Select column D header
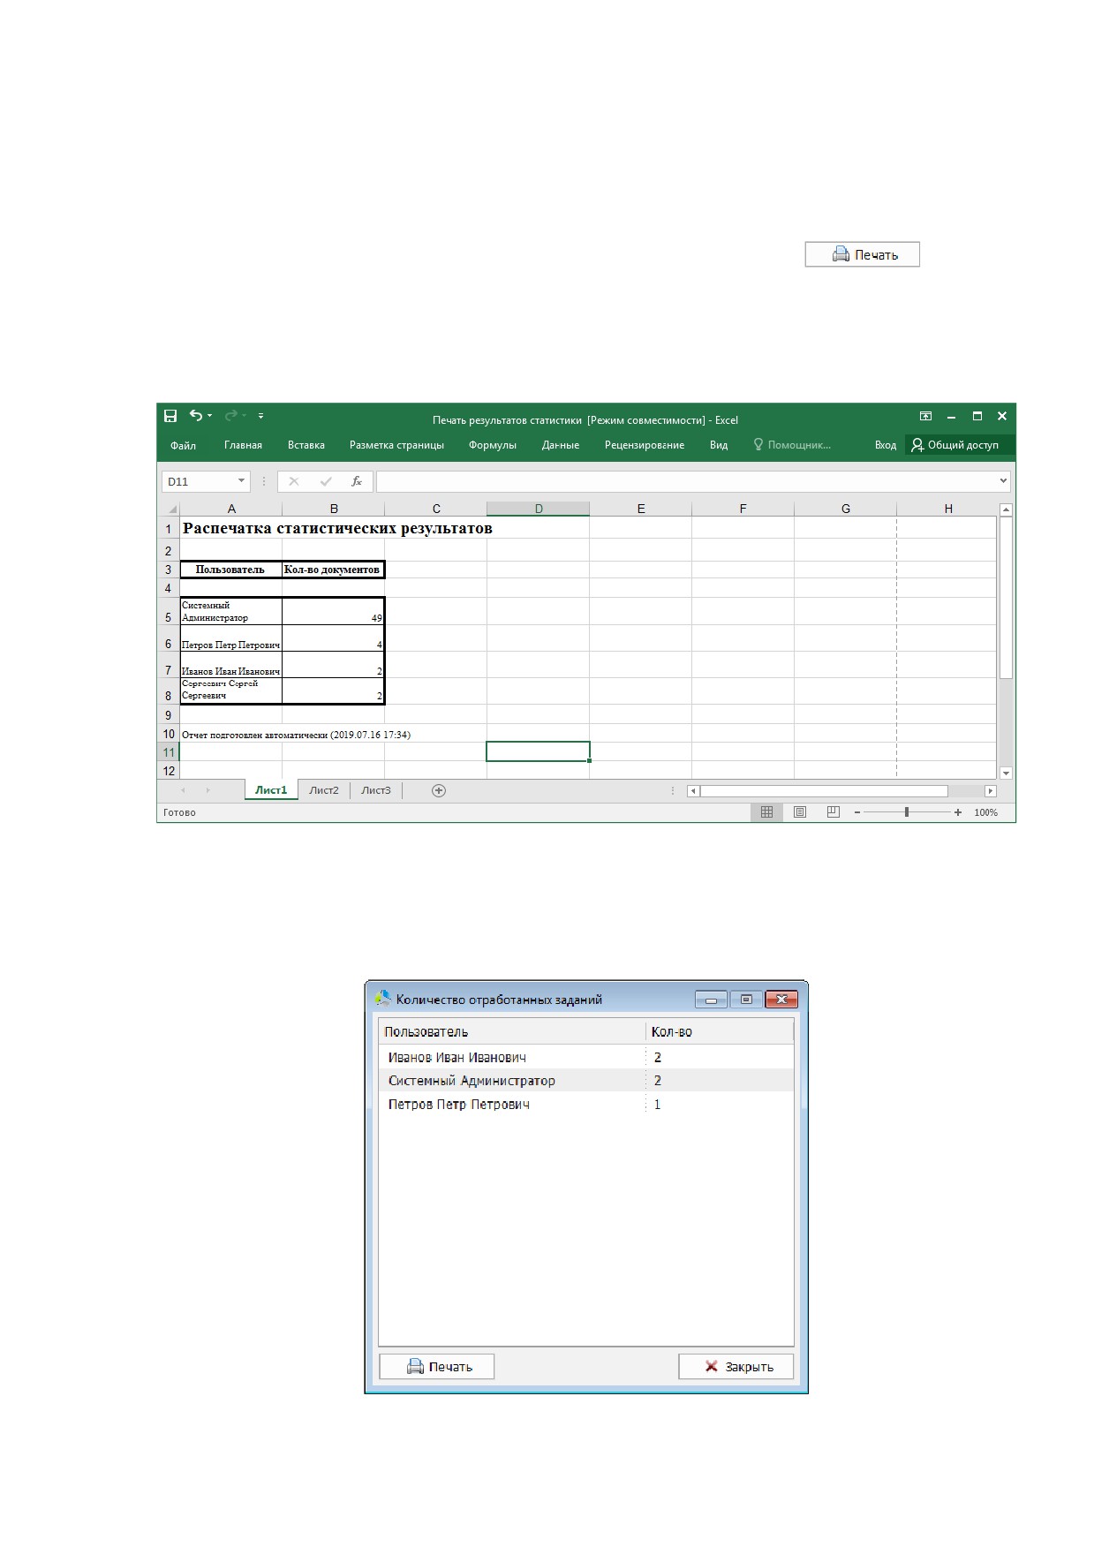 pyautogui.click(x=539, y=509)
